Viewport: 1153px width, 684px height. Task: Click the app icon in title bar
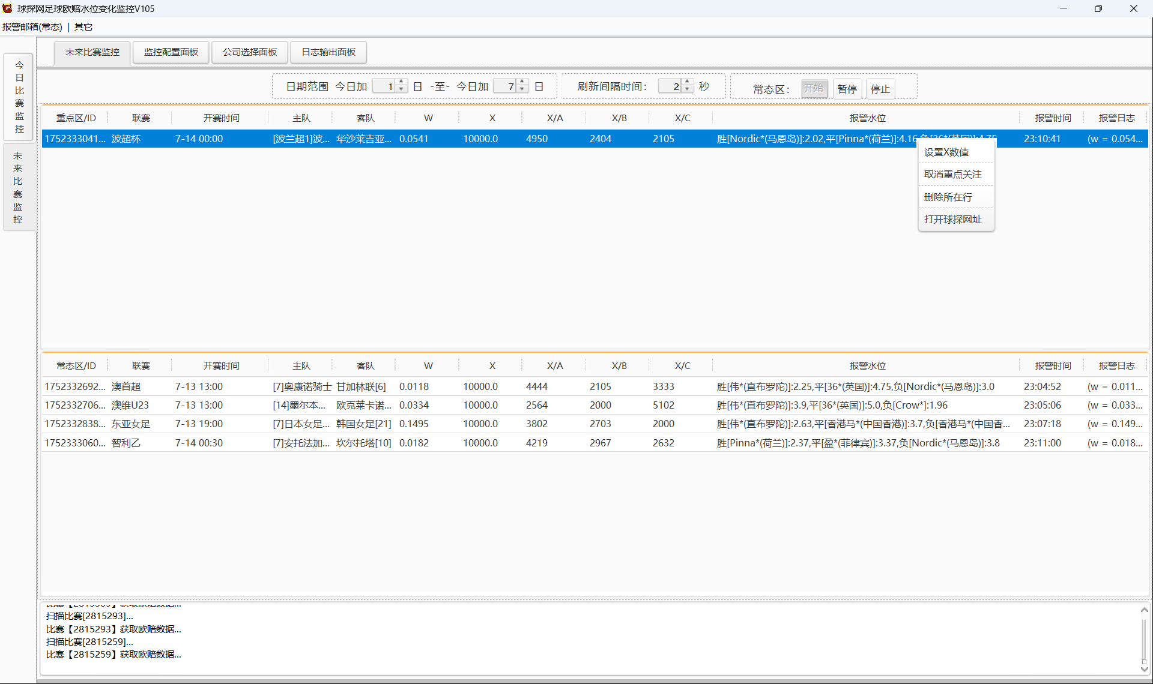click(x=7, y=8)
